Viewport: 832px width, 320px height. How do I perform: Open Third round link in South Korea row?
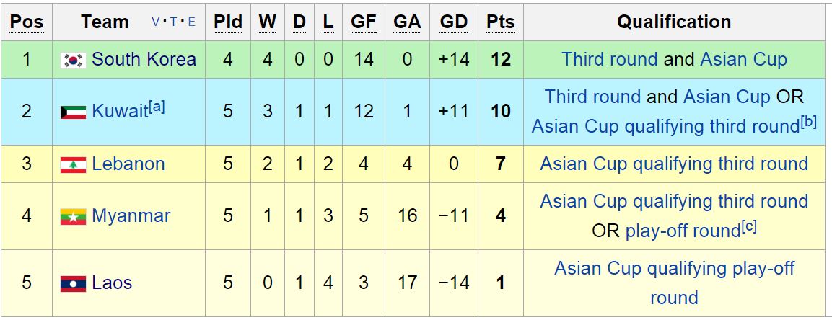609,59
